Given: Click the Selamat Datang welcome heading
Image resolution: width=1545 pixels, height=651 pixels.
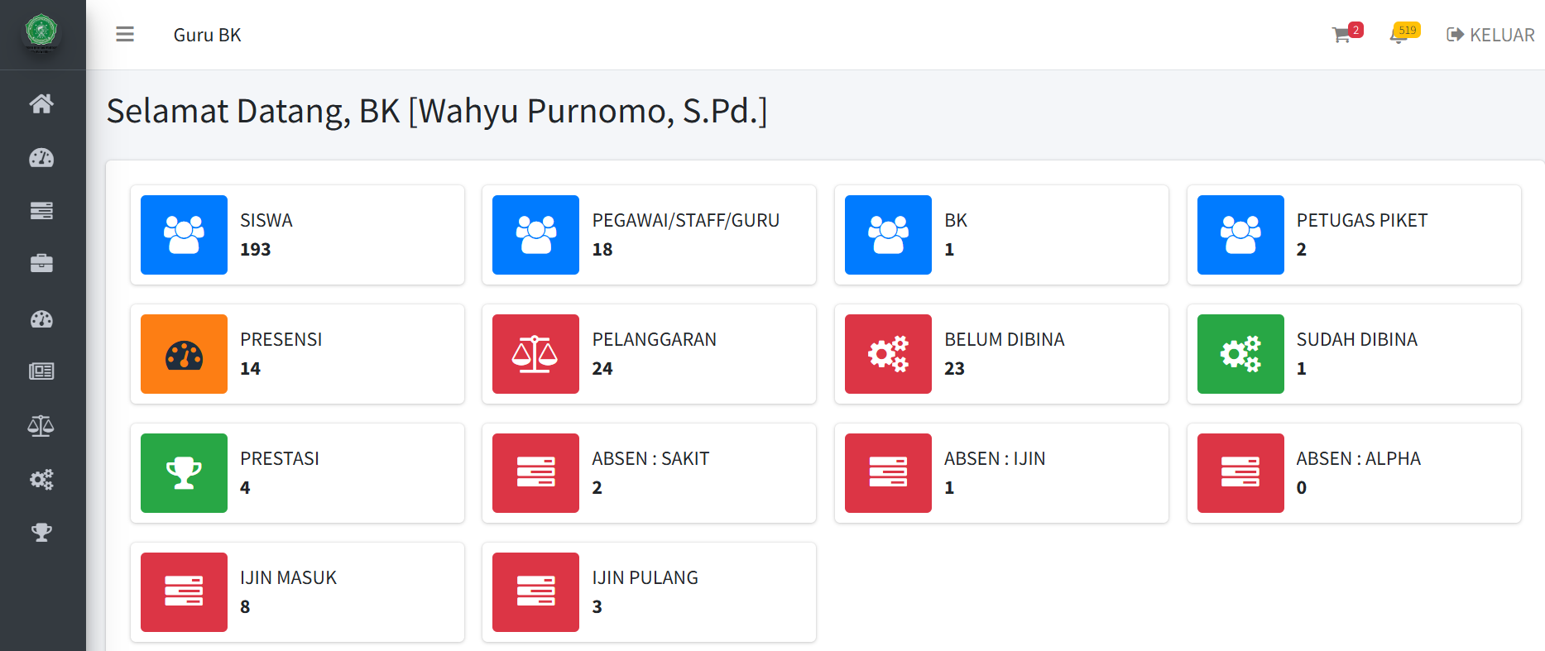Looking at the screenshot, I should click(x=437, y=112).
